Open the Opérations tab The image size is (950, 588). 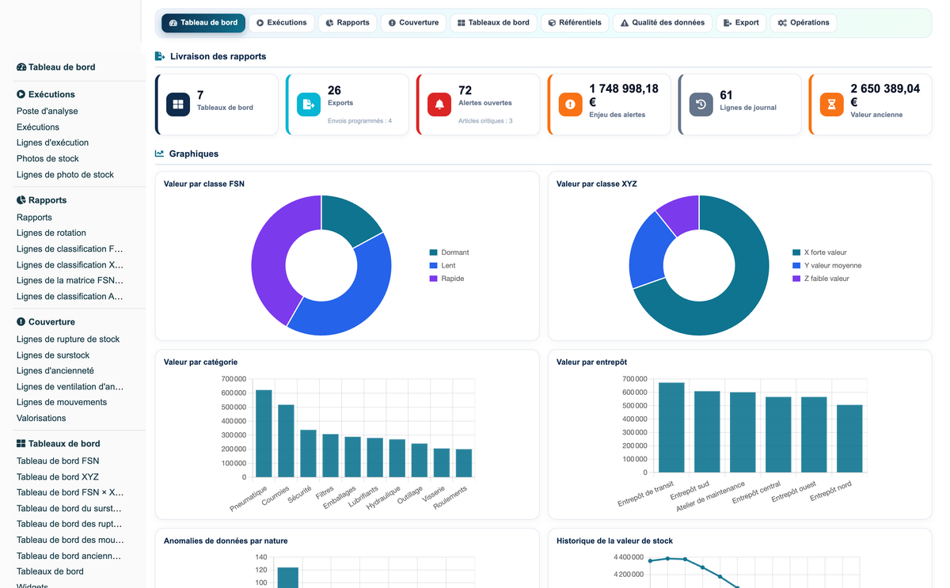[804, 23]
